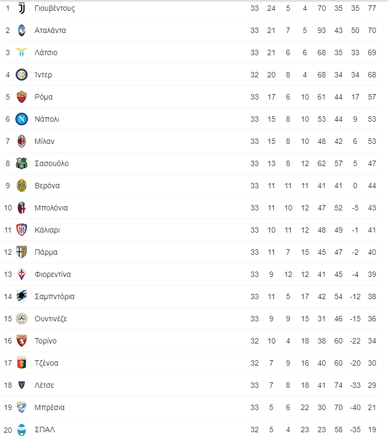Click the Roma club crest icon
The height and width of the screenshot is (436, 388).
coord(22,97)
